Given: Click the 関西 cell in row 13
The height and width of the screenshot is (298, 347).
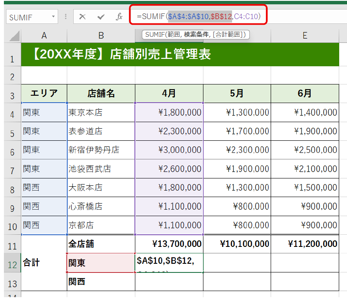Looking at the screenshot, I should 101,282.
